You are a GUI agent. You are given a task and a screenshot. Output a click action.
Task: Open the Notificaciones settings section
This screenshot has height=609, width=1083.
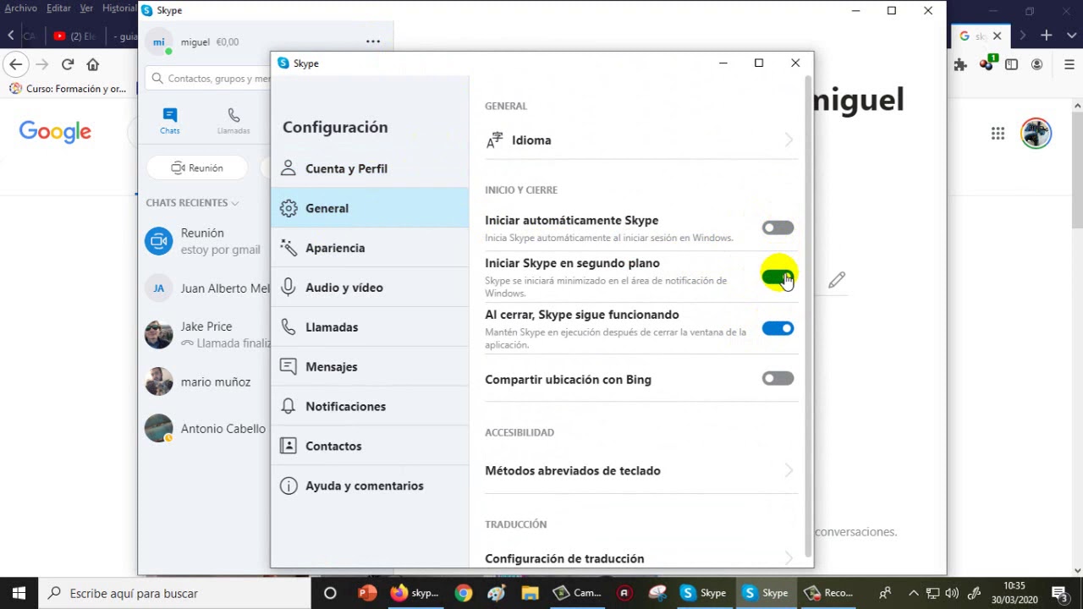tap(370, 407)
